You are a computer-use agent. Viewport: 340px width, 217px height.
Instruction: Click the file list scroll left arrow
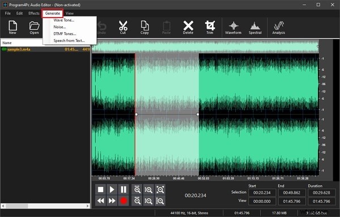3,206
